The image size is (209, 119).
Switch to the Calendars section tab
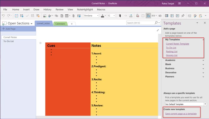click(60, 24)
